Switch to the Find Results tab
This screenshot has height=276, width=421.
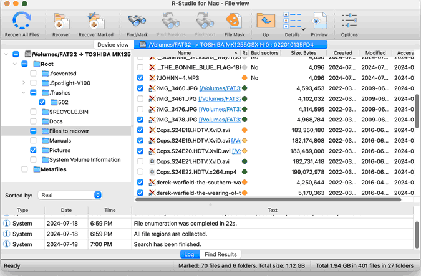(221, 254)
